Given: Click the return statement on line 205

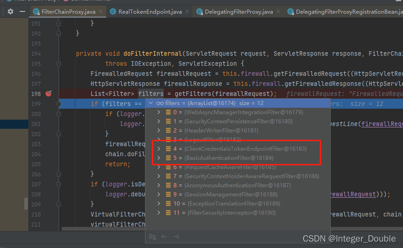Looking at the screenshot, I should 118,164.
